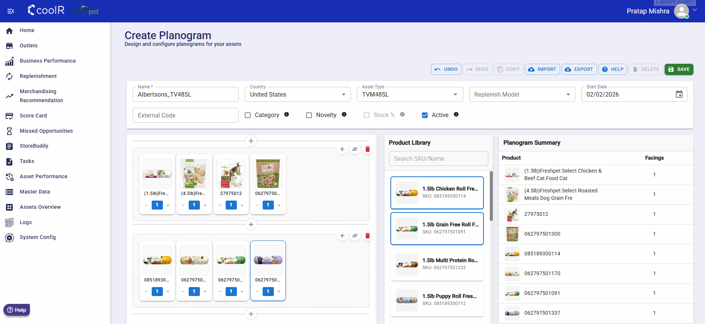Screen dimensions: 705x324
Task: Uncheck the Active checkbox
Action: pos(425,115)
